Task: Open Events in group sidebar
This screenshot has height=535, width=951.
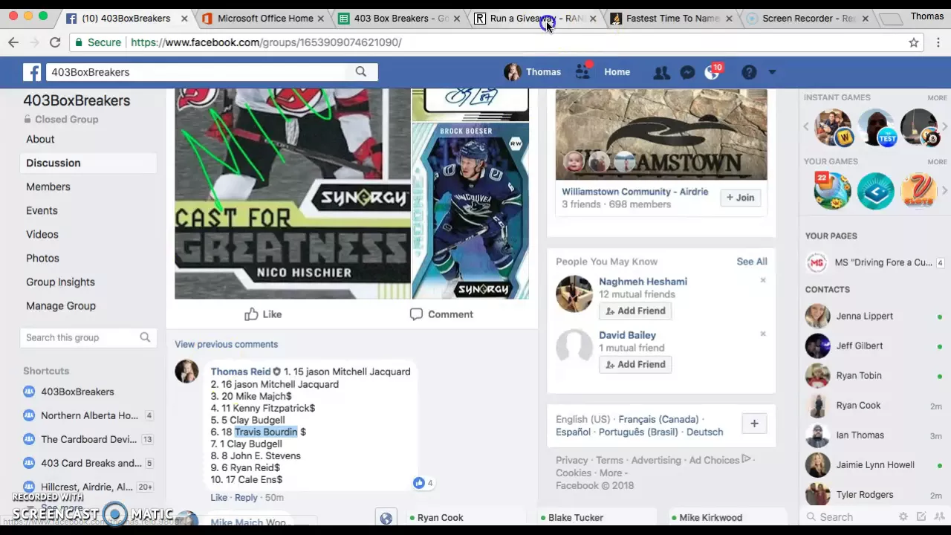Action: click(42, 210)
